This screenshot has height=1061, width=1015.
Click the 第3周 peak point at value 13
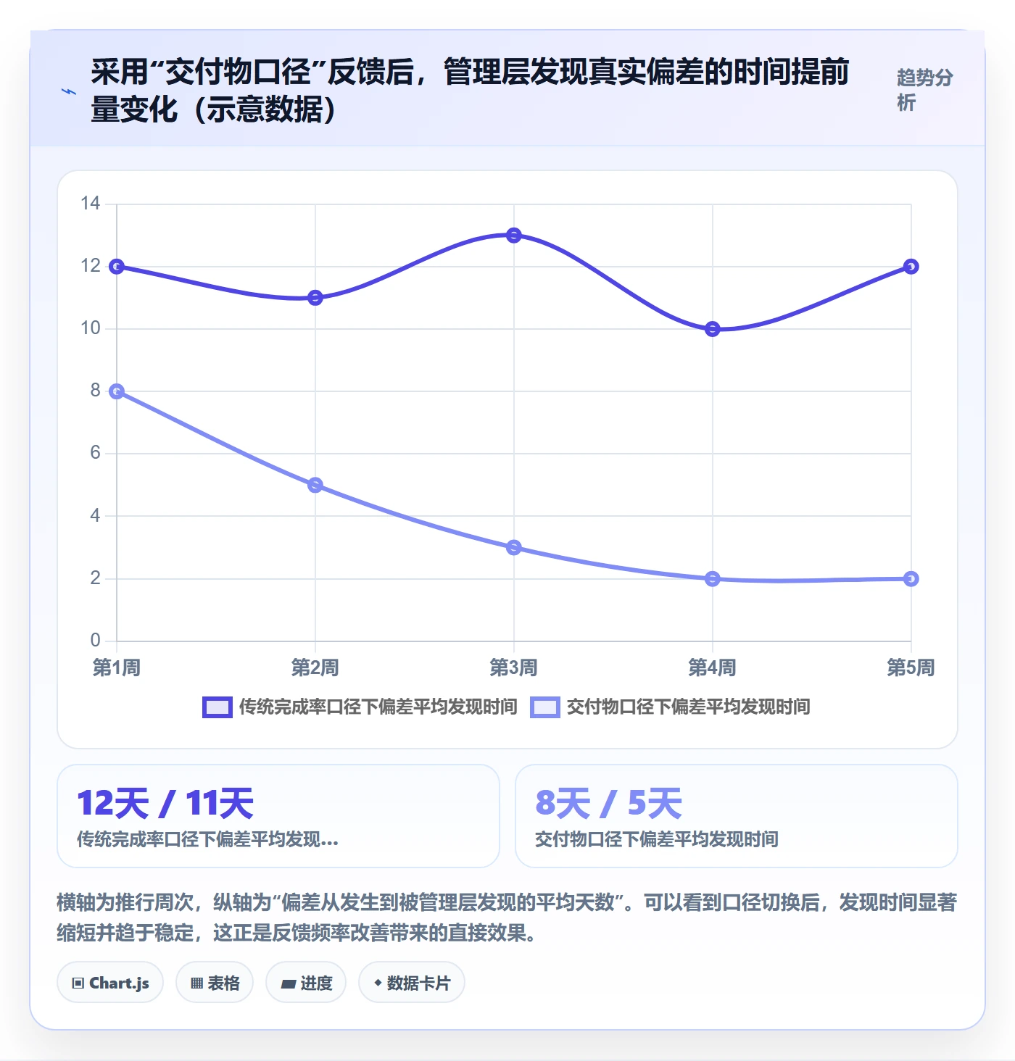(514, 236)
